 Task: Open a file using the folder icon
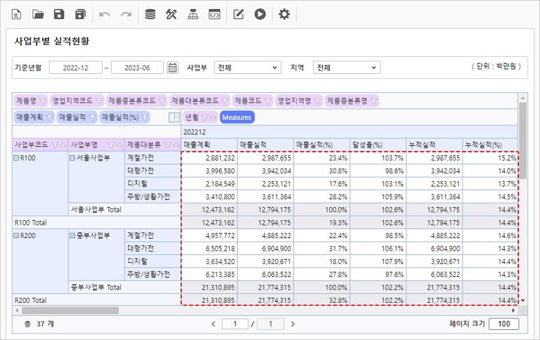(x=38, y=14)
